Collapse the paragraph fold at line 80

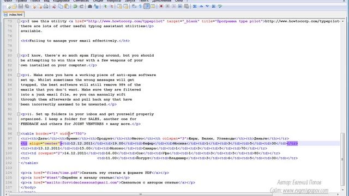19,56
